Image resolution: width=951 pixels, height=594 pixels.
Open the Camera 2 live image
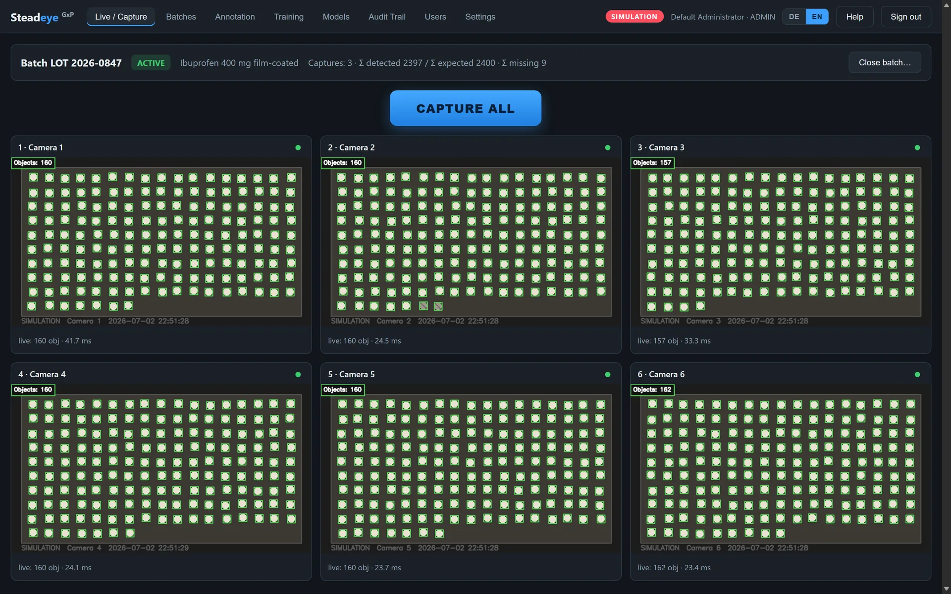coord(471,242)
